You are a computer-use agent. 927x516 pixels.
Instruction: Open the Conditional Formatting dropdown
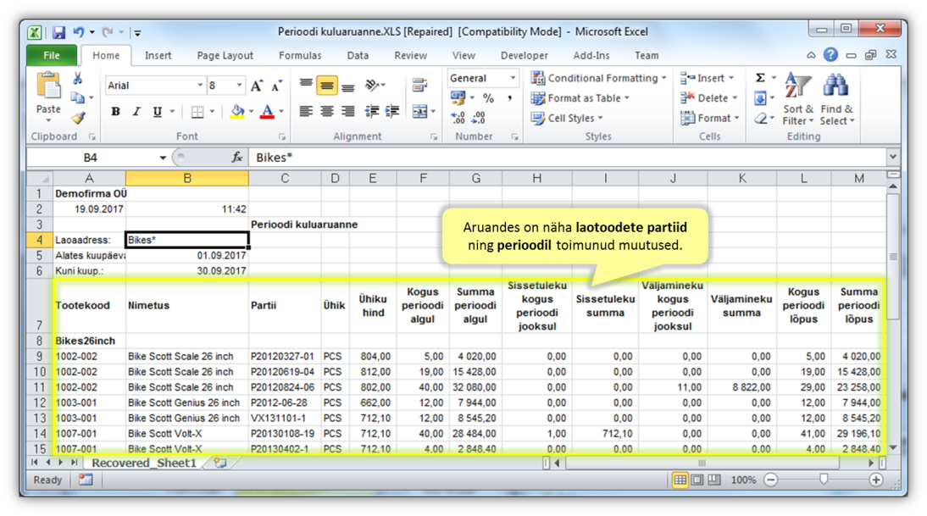[599, 78]
